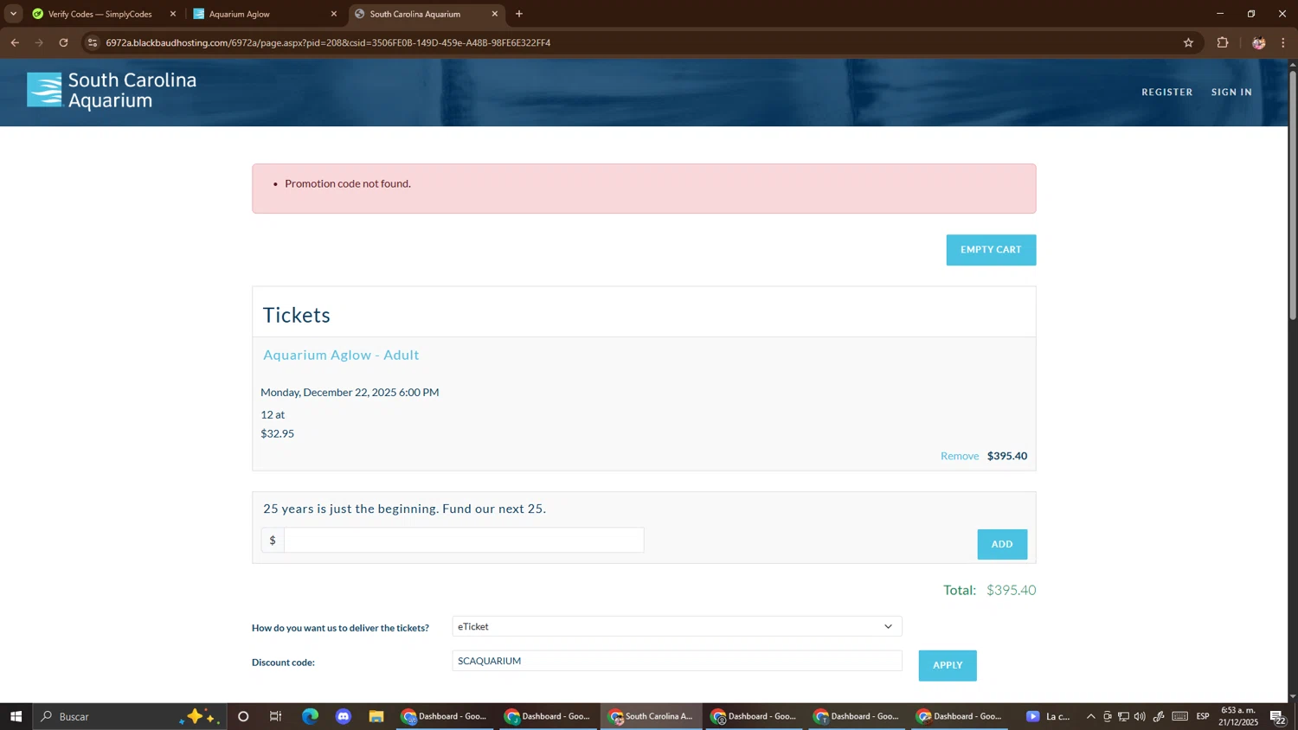
Task: Switch to South Carolina A... taskbar window
Action: point(651,716)
